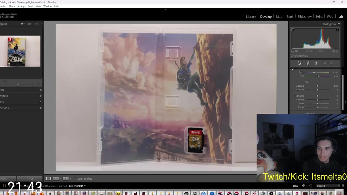Click the Navigator preview thumbnail

(x=20, y=51)
